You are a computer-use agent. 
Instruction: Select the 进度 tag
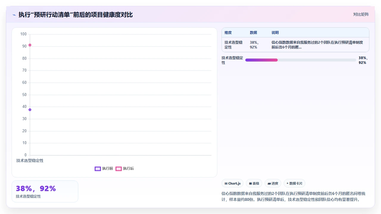click(x=273, y=183)
